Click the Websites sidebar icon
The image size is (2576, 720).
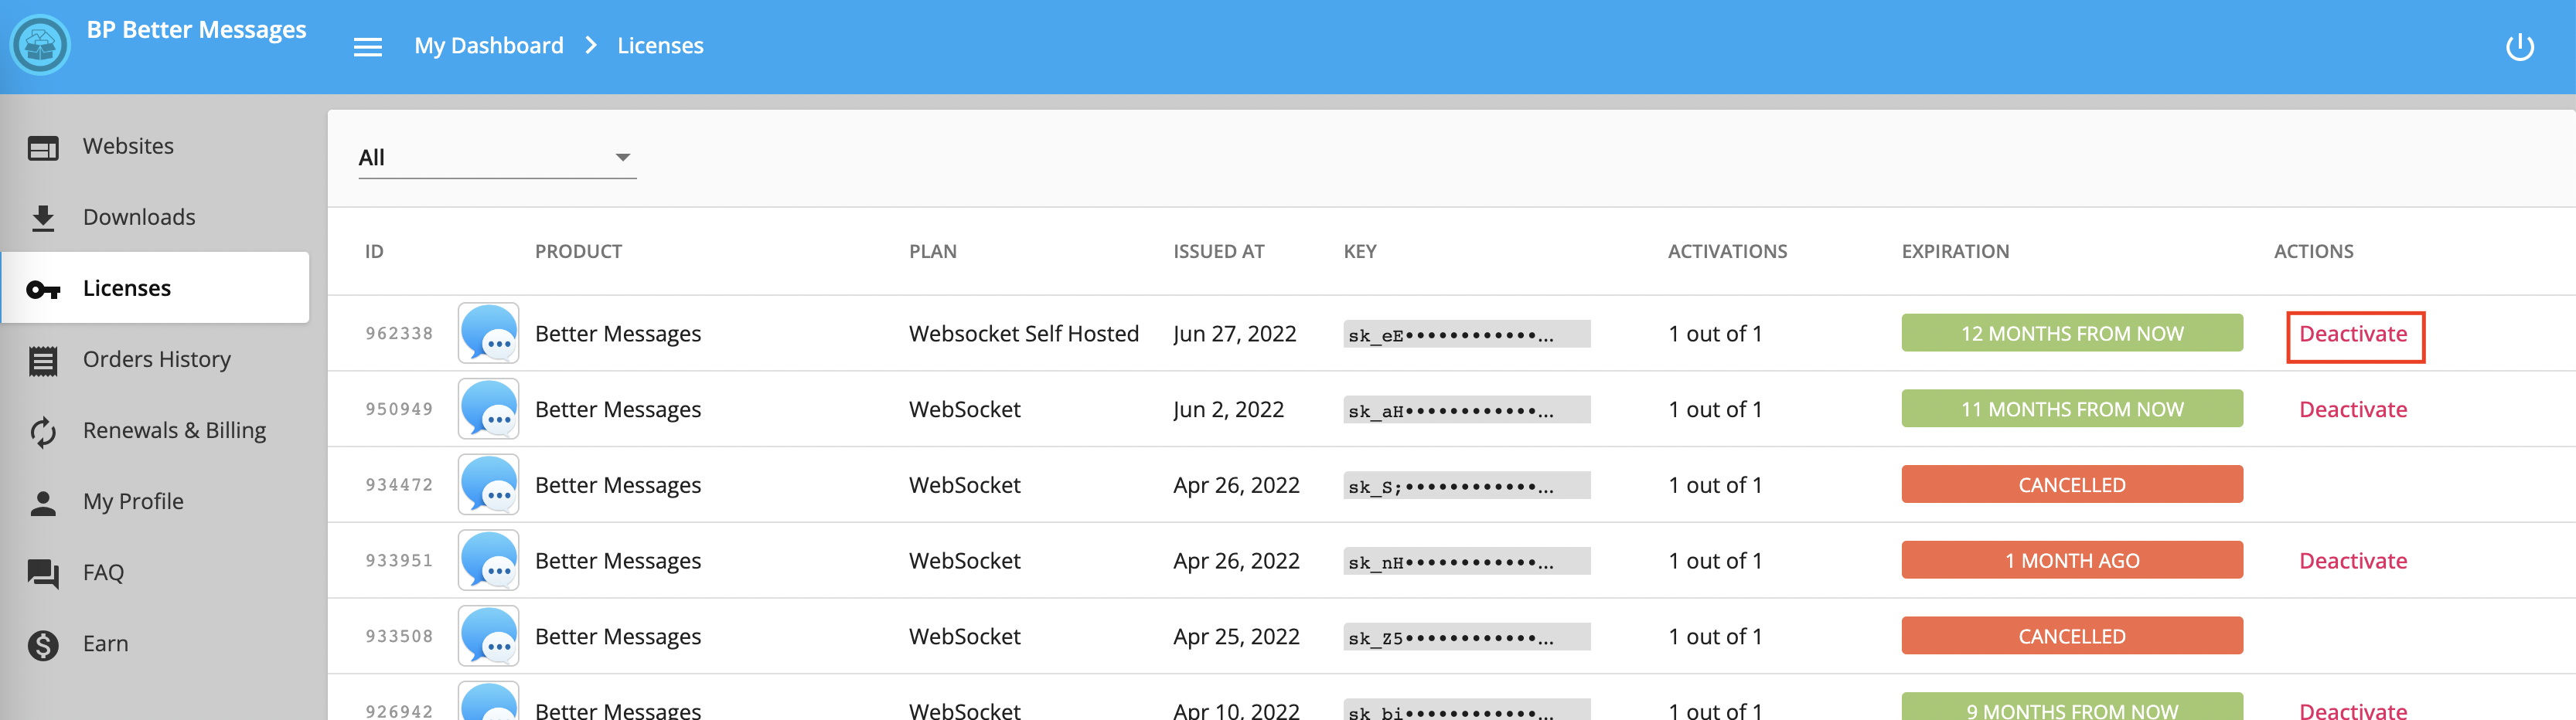[x=43, y=148]
